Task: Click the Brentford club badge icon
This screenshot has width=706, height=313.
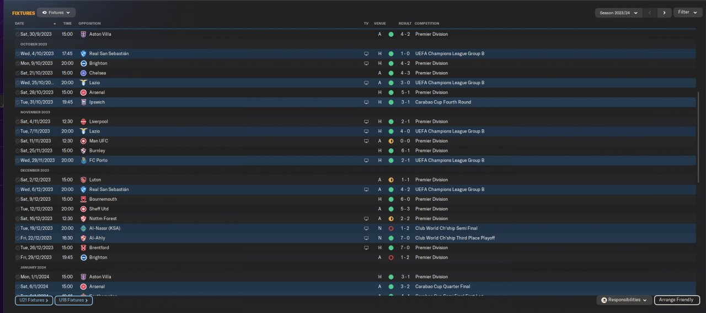Action: pyautogui.click(x=83, y=248)
